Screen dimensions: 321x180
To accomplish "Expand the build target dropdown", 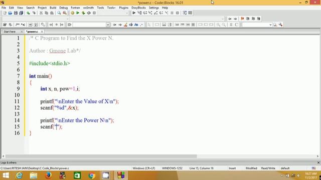I will click(x=127, y=13).
